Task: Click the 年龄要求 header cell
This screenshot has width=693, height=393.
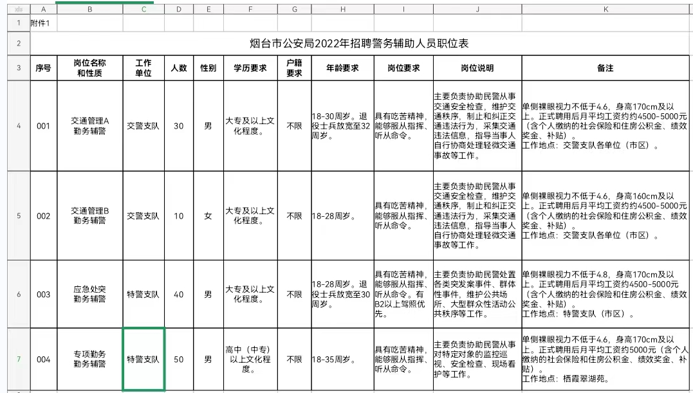Action: (342, 68)
